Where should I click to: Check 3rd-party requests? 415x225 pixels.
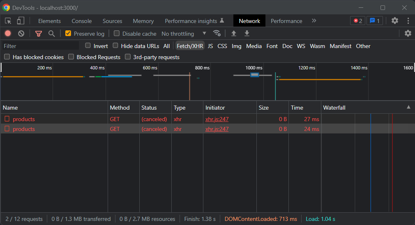pos(128,57)
